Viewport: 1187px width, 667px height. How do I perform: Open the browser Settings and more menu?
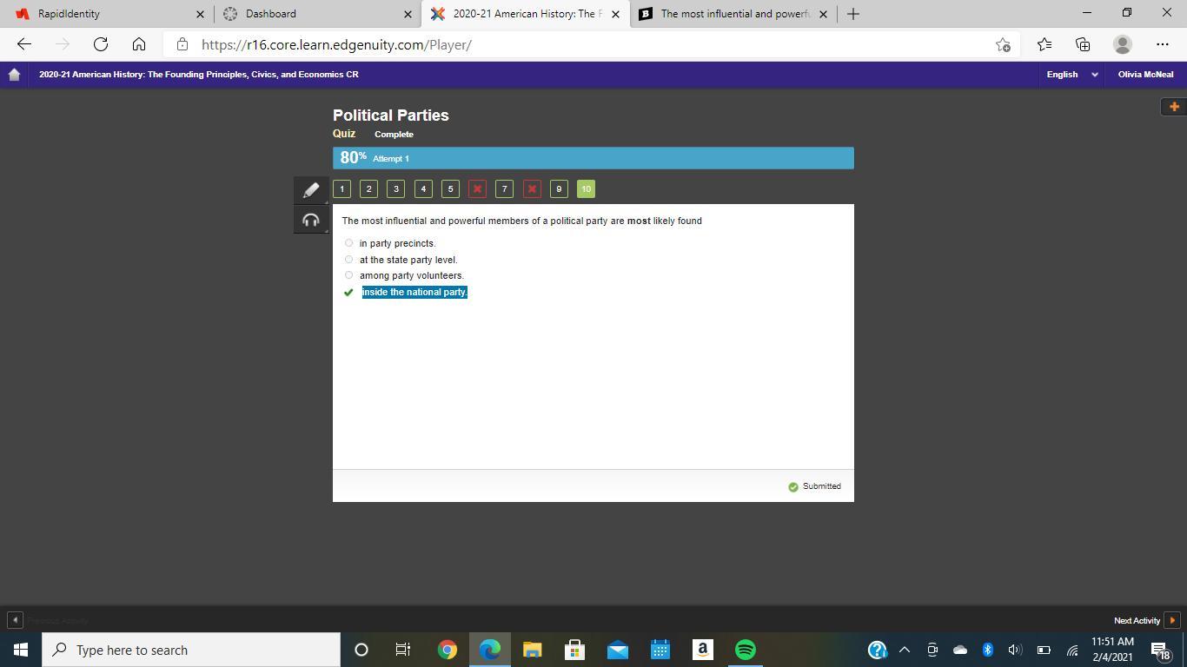1162,44
